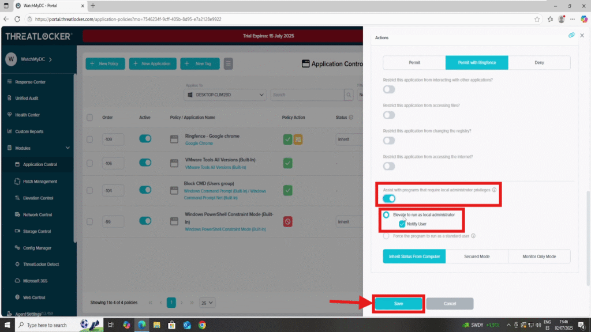Toggle restrict accessing the internet switch

coord(389,167)
